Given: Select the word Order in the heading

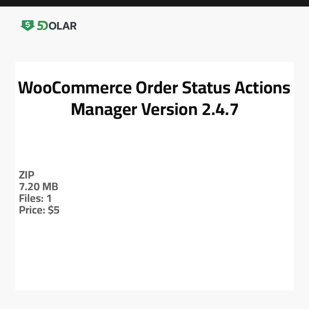Looking at the screenshot, I should [x=156, y=88].
